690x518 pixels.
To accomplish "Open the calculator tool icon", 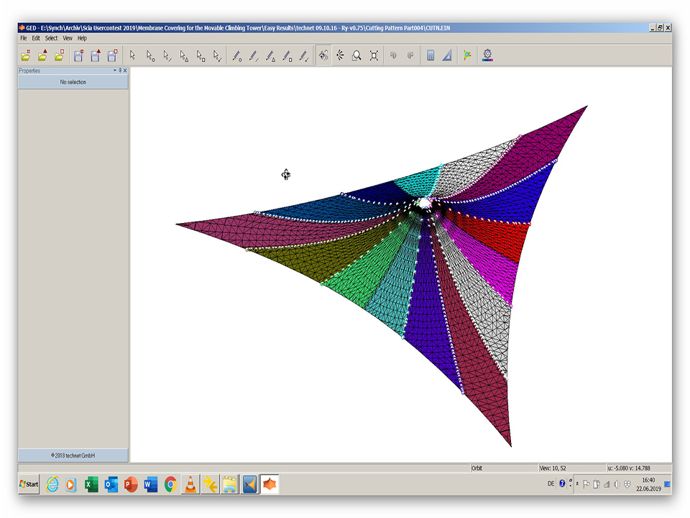I will pos(431,55).
